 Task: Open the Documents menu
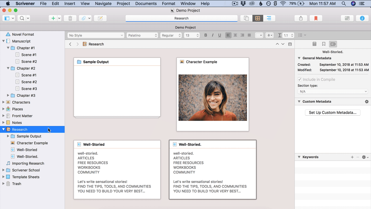point(146,4)
